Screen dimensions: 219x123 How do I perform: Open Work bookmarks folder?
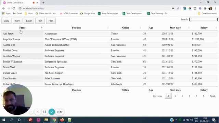[28, 13]
